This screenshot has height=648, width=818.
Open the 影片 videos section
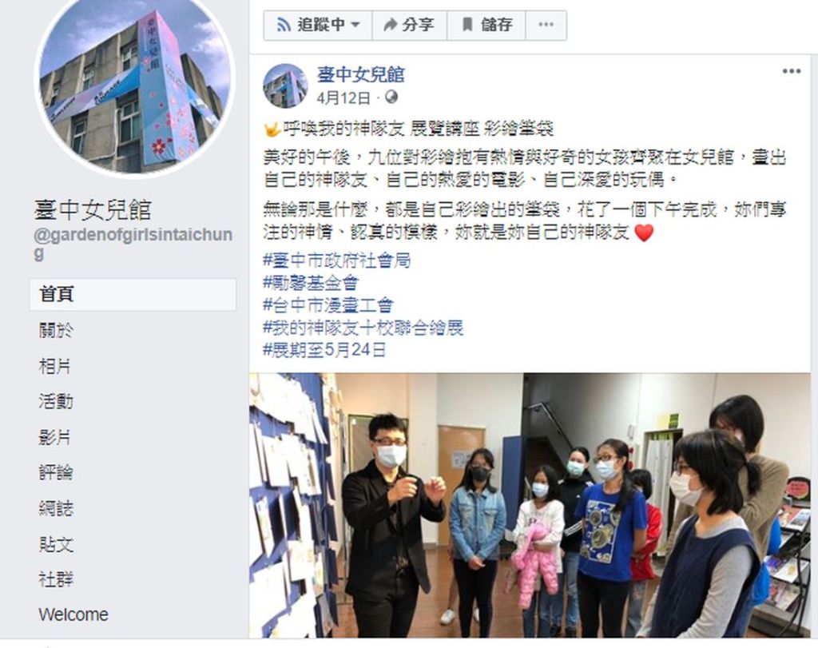coord(55,437)
